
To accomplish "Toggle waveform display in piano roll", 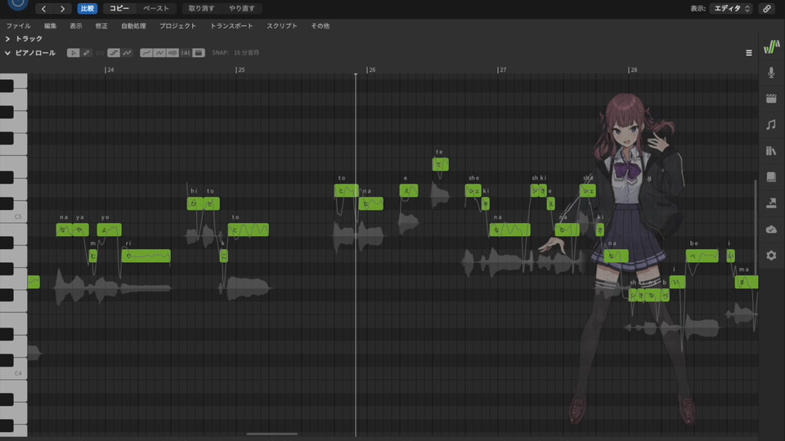I will click(x=173, y=52).
